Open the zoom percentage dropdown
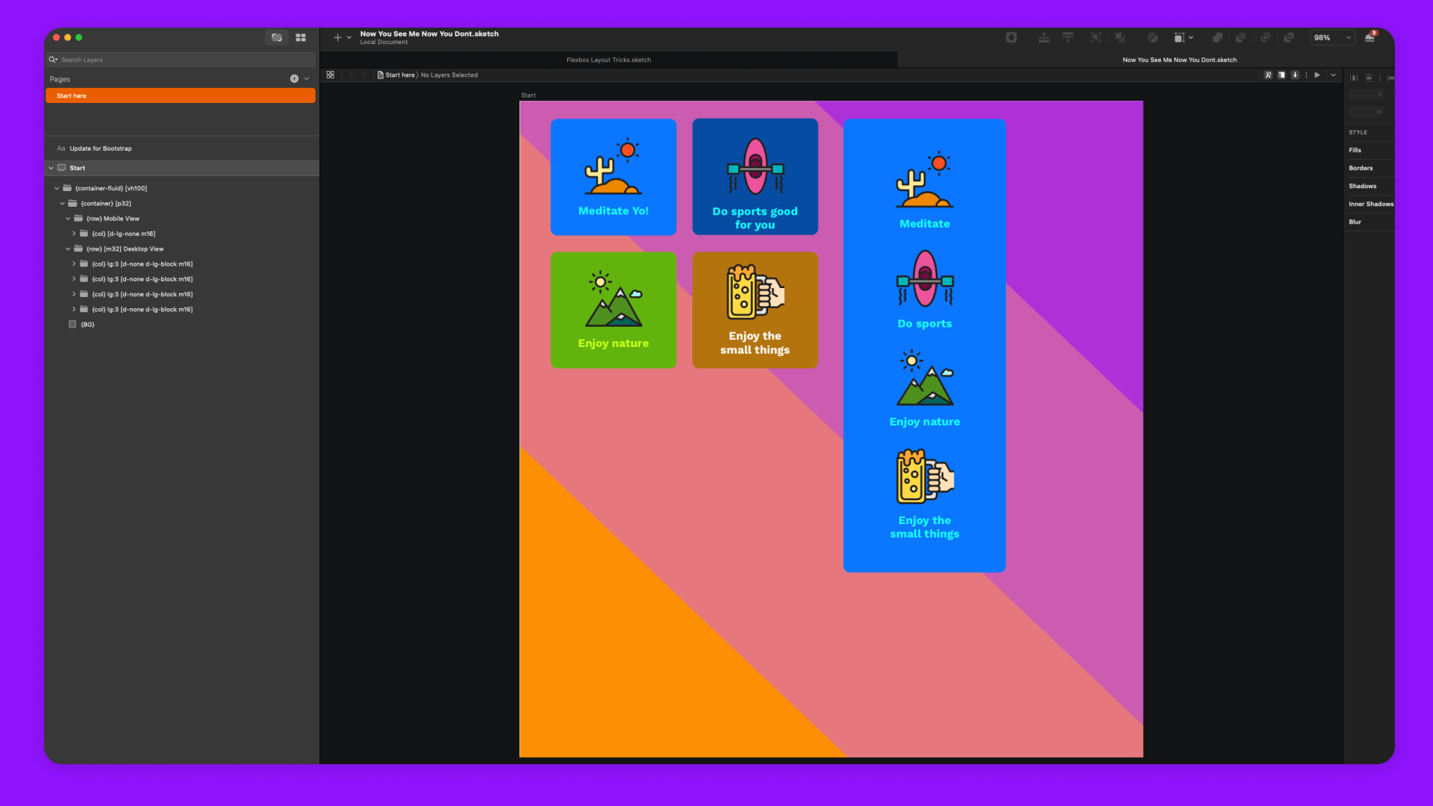The width and height of the screenshot is (1433, 806). (1333, 37)
